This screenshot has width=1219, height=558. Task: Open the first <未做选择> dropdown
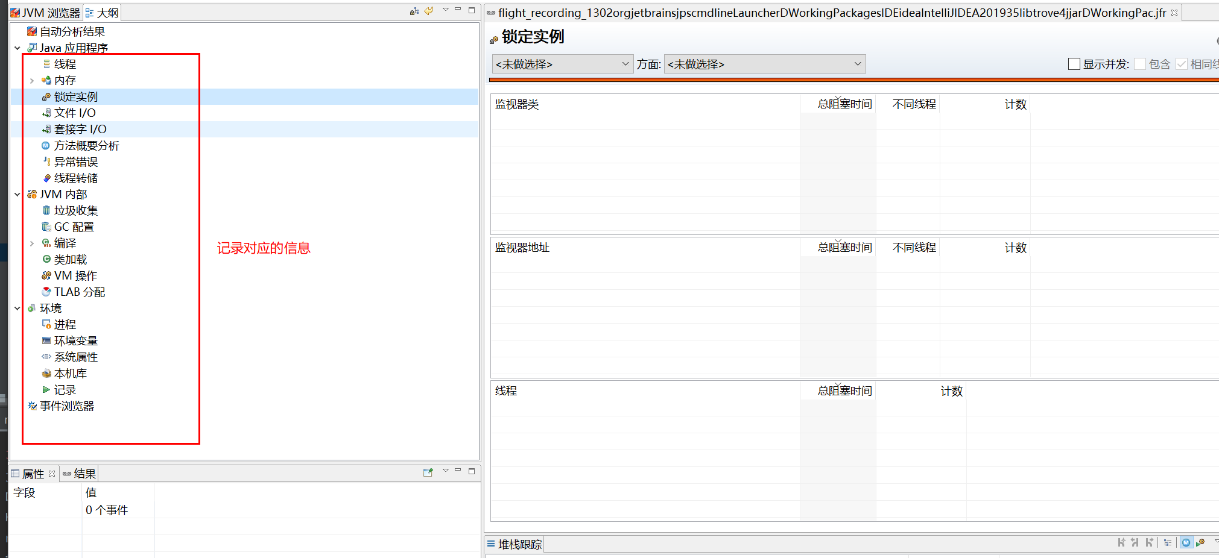pos(562,64)
